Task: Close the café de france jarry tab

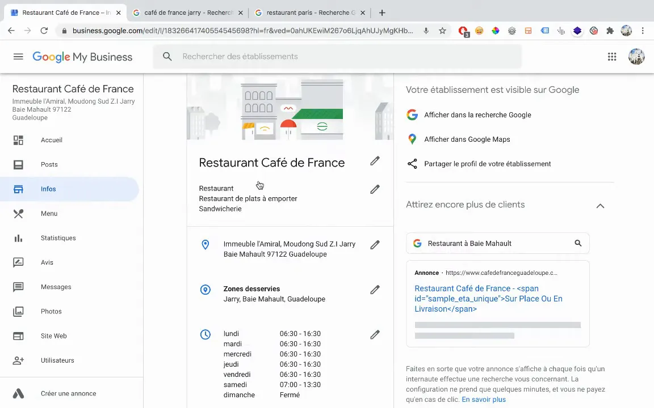Action: 241,13
